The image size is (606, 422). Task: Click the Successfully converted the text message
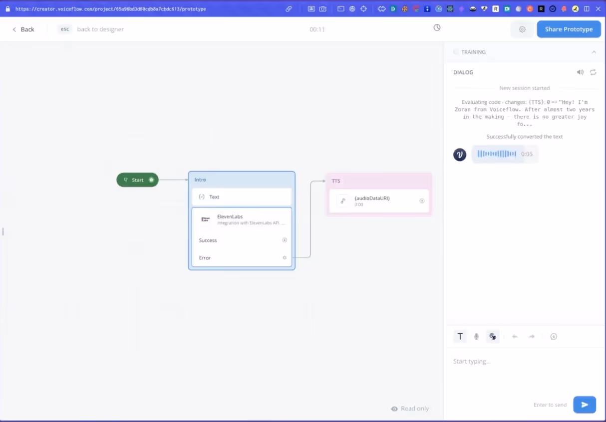click(525, 137)
